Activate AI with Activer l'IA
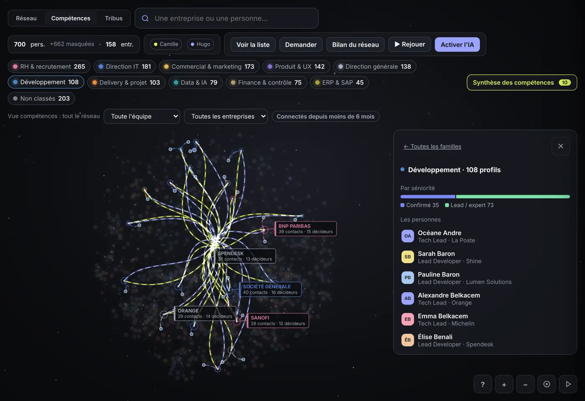Viewport: 585px width, 401px height. click(457, 45)
